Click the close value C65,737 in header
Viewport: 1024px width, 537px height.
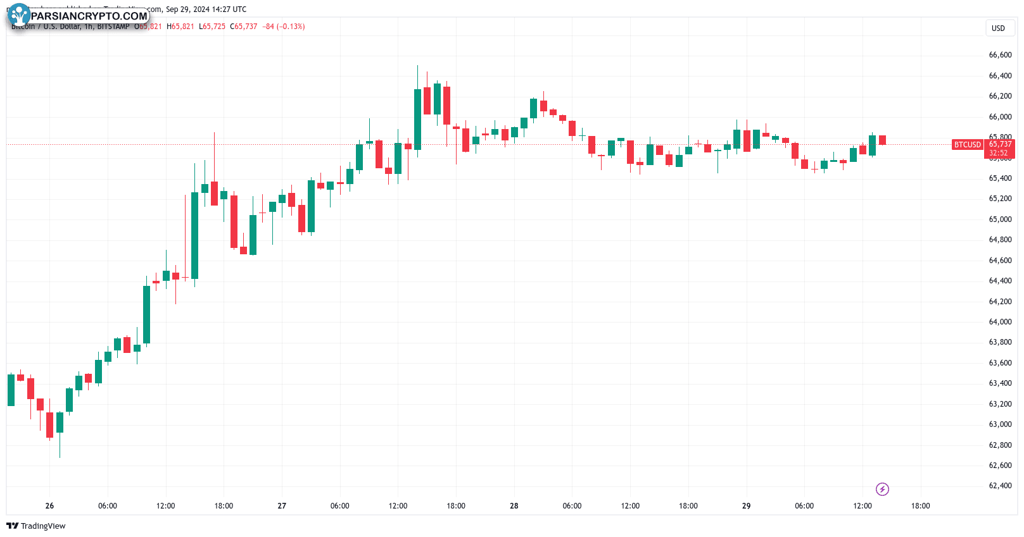(244, 27)
